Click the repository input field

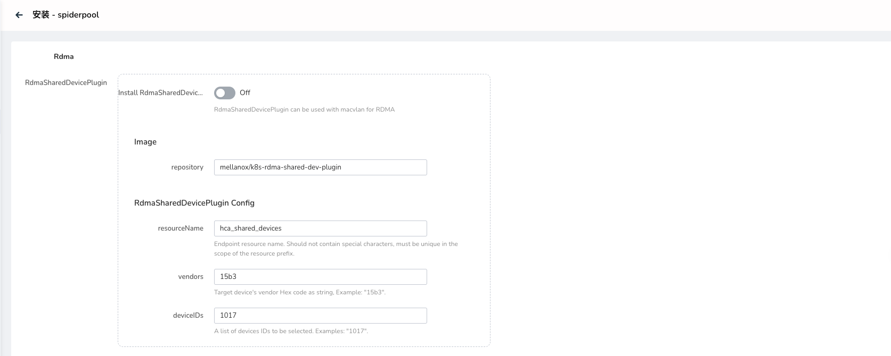point(320,167)
